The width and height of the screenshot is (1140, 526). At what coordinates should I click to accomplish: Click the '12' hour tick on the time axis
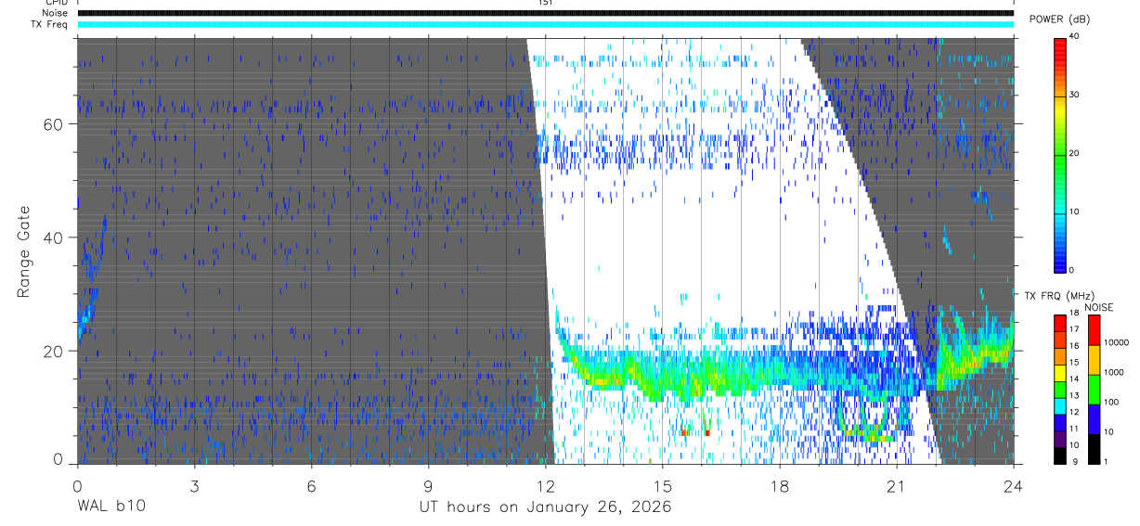tap(545, 485)
